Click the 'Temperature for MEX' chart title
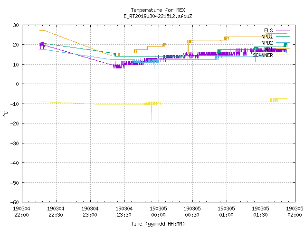The width and height of the screenshot is (304, 228). [158, 10]
